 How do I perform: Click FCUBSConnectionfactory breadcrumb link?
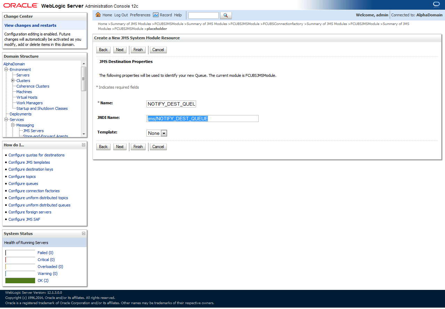point(283,24)
